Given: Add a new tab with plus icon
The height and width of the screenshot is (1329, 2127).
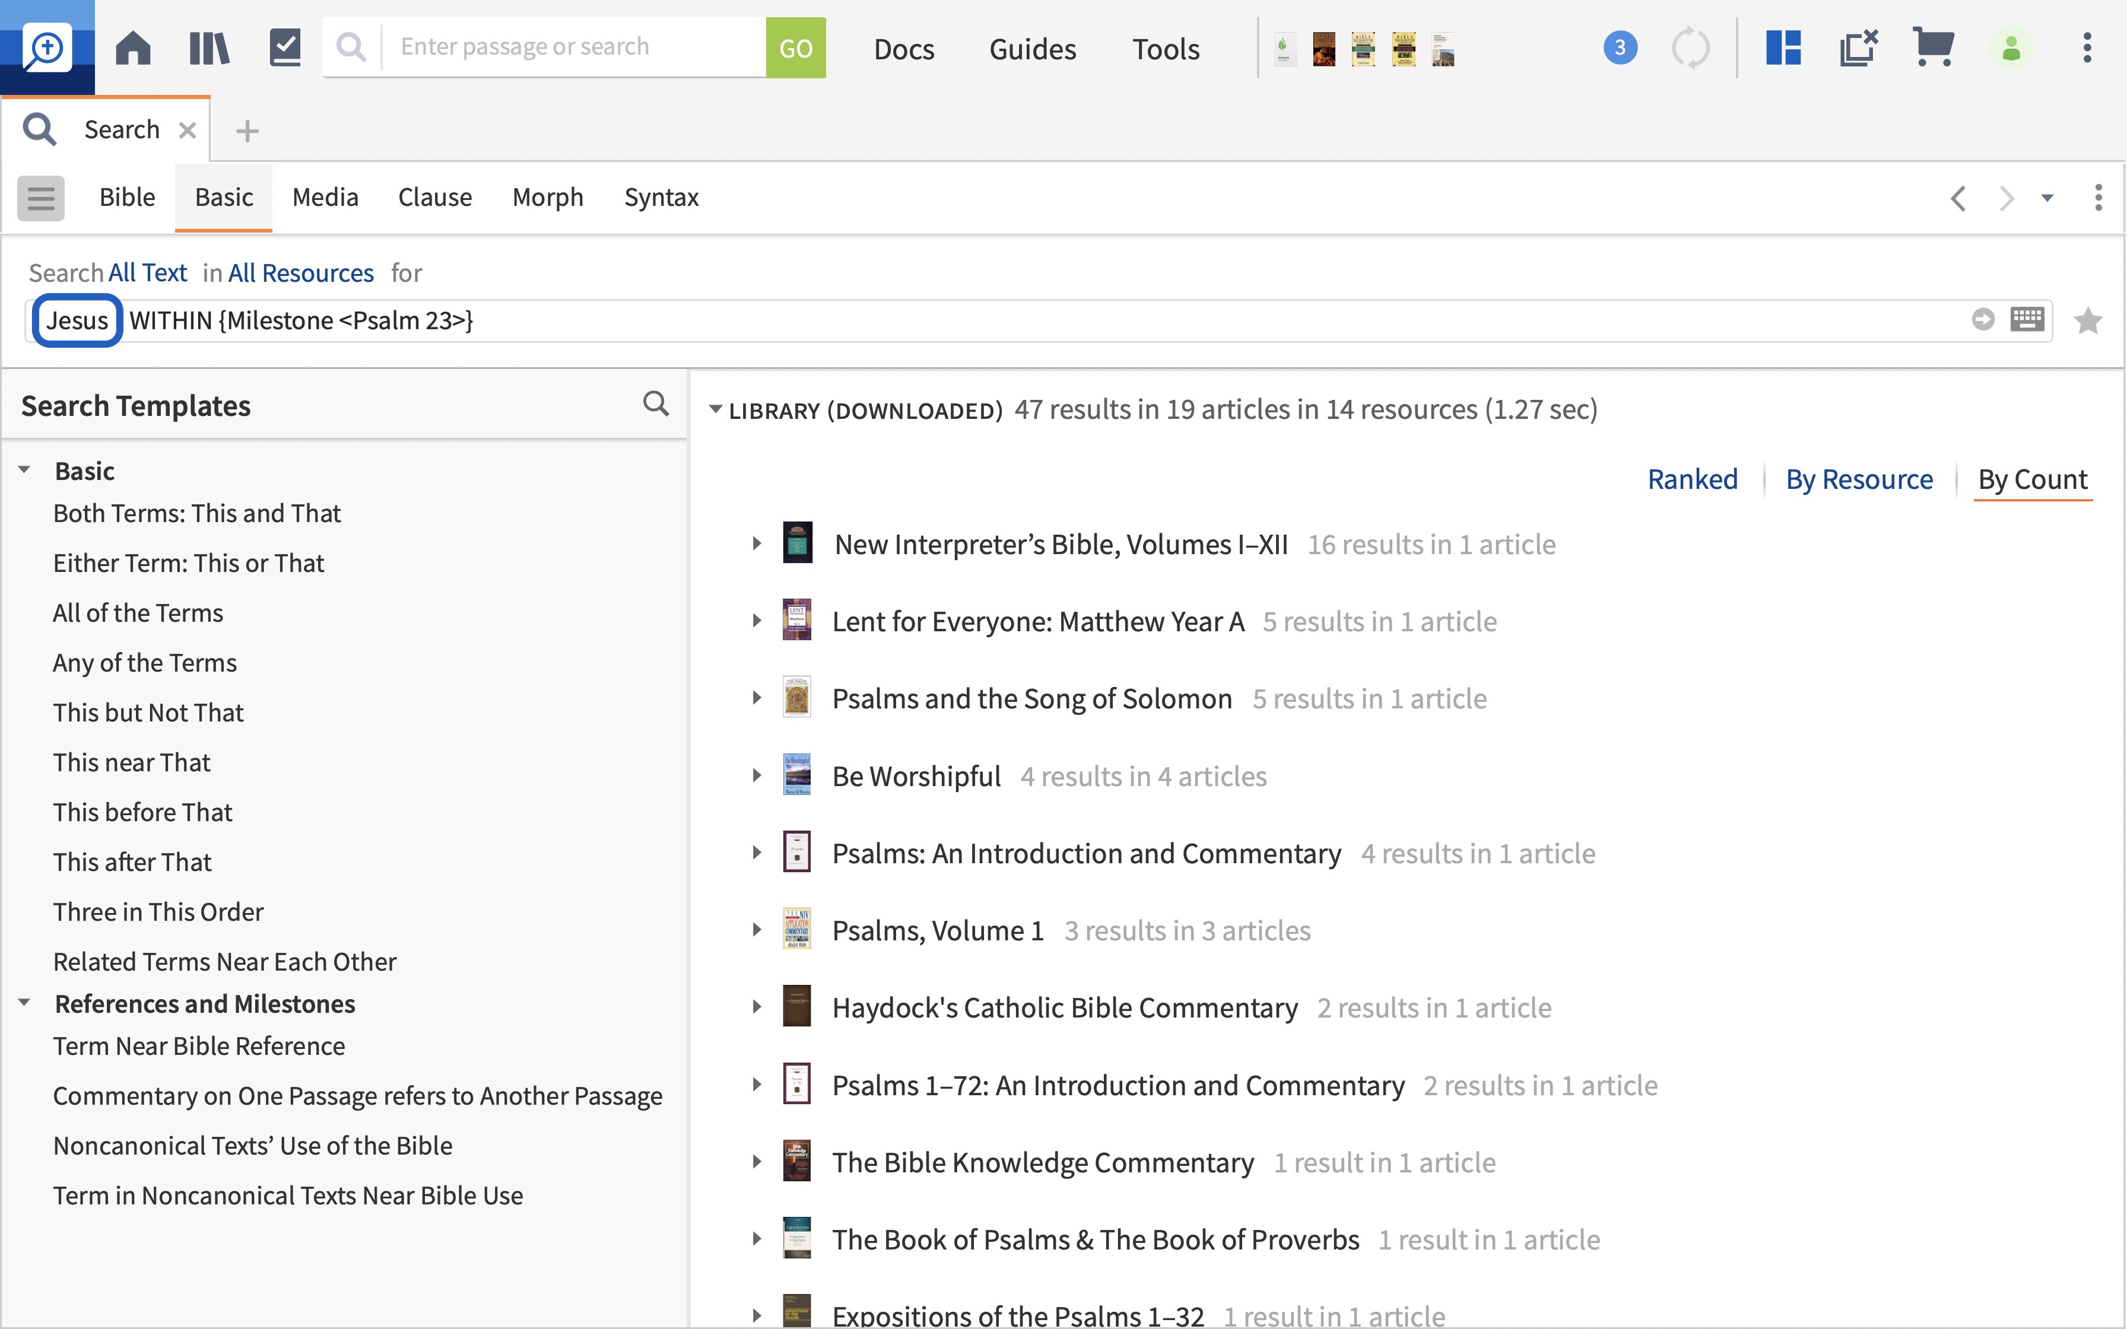Looking at the screenshot, I should 247,131.
